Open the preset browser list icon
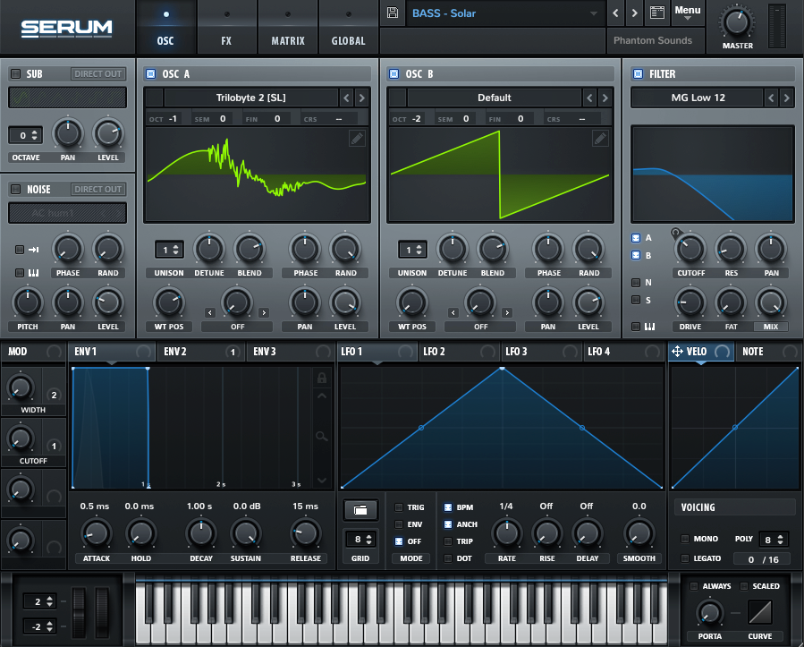This screenshot has height=647, width=804. coord(657,13)
